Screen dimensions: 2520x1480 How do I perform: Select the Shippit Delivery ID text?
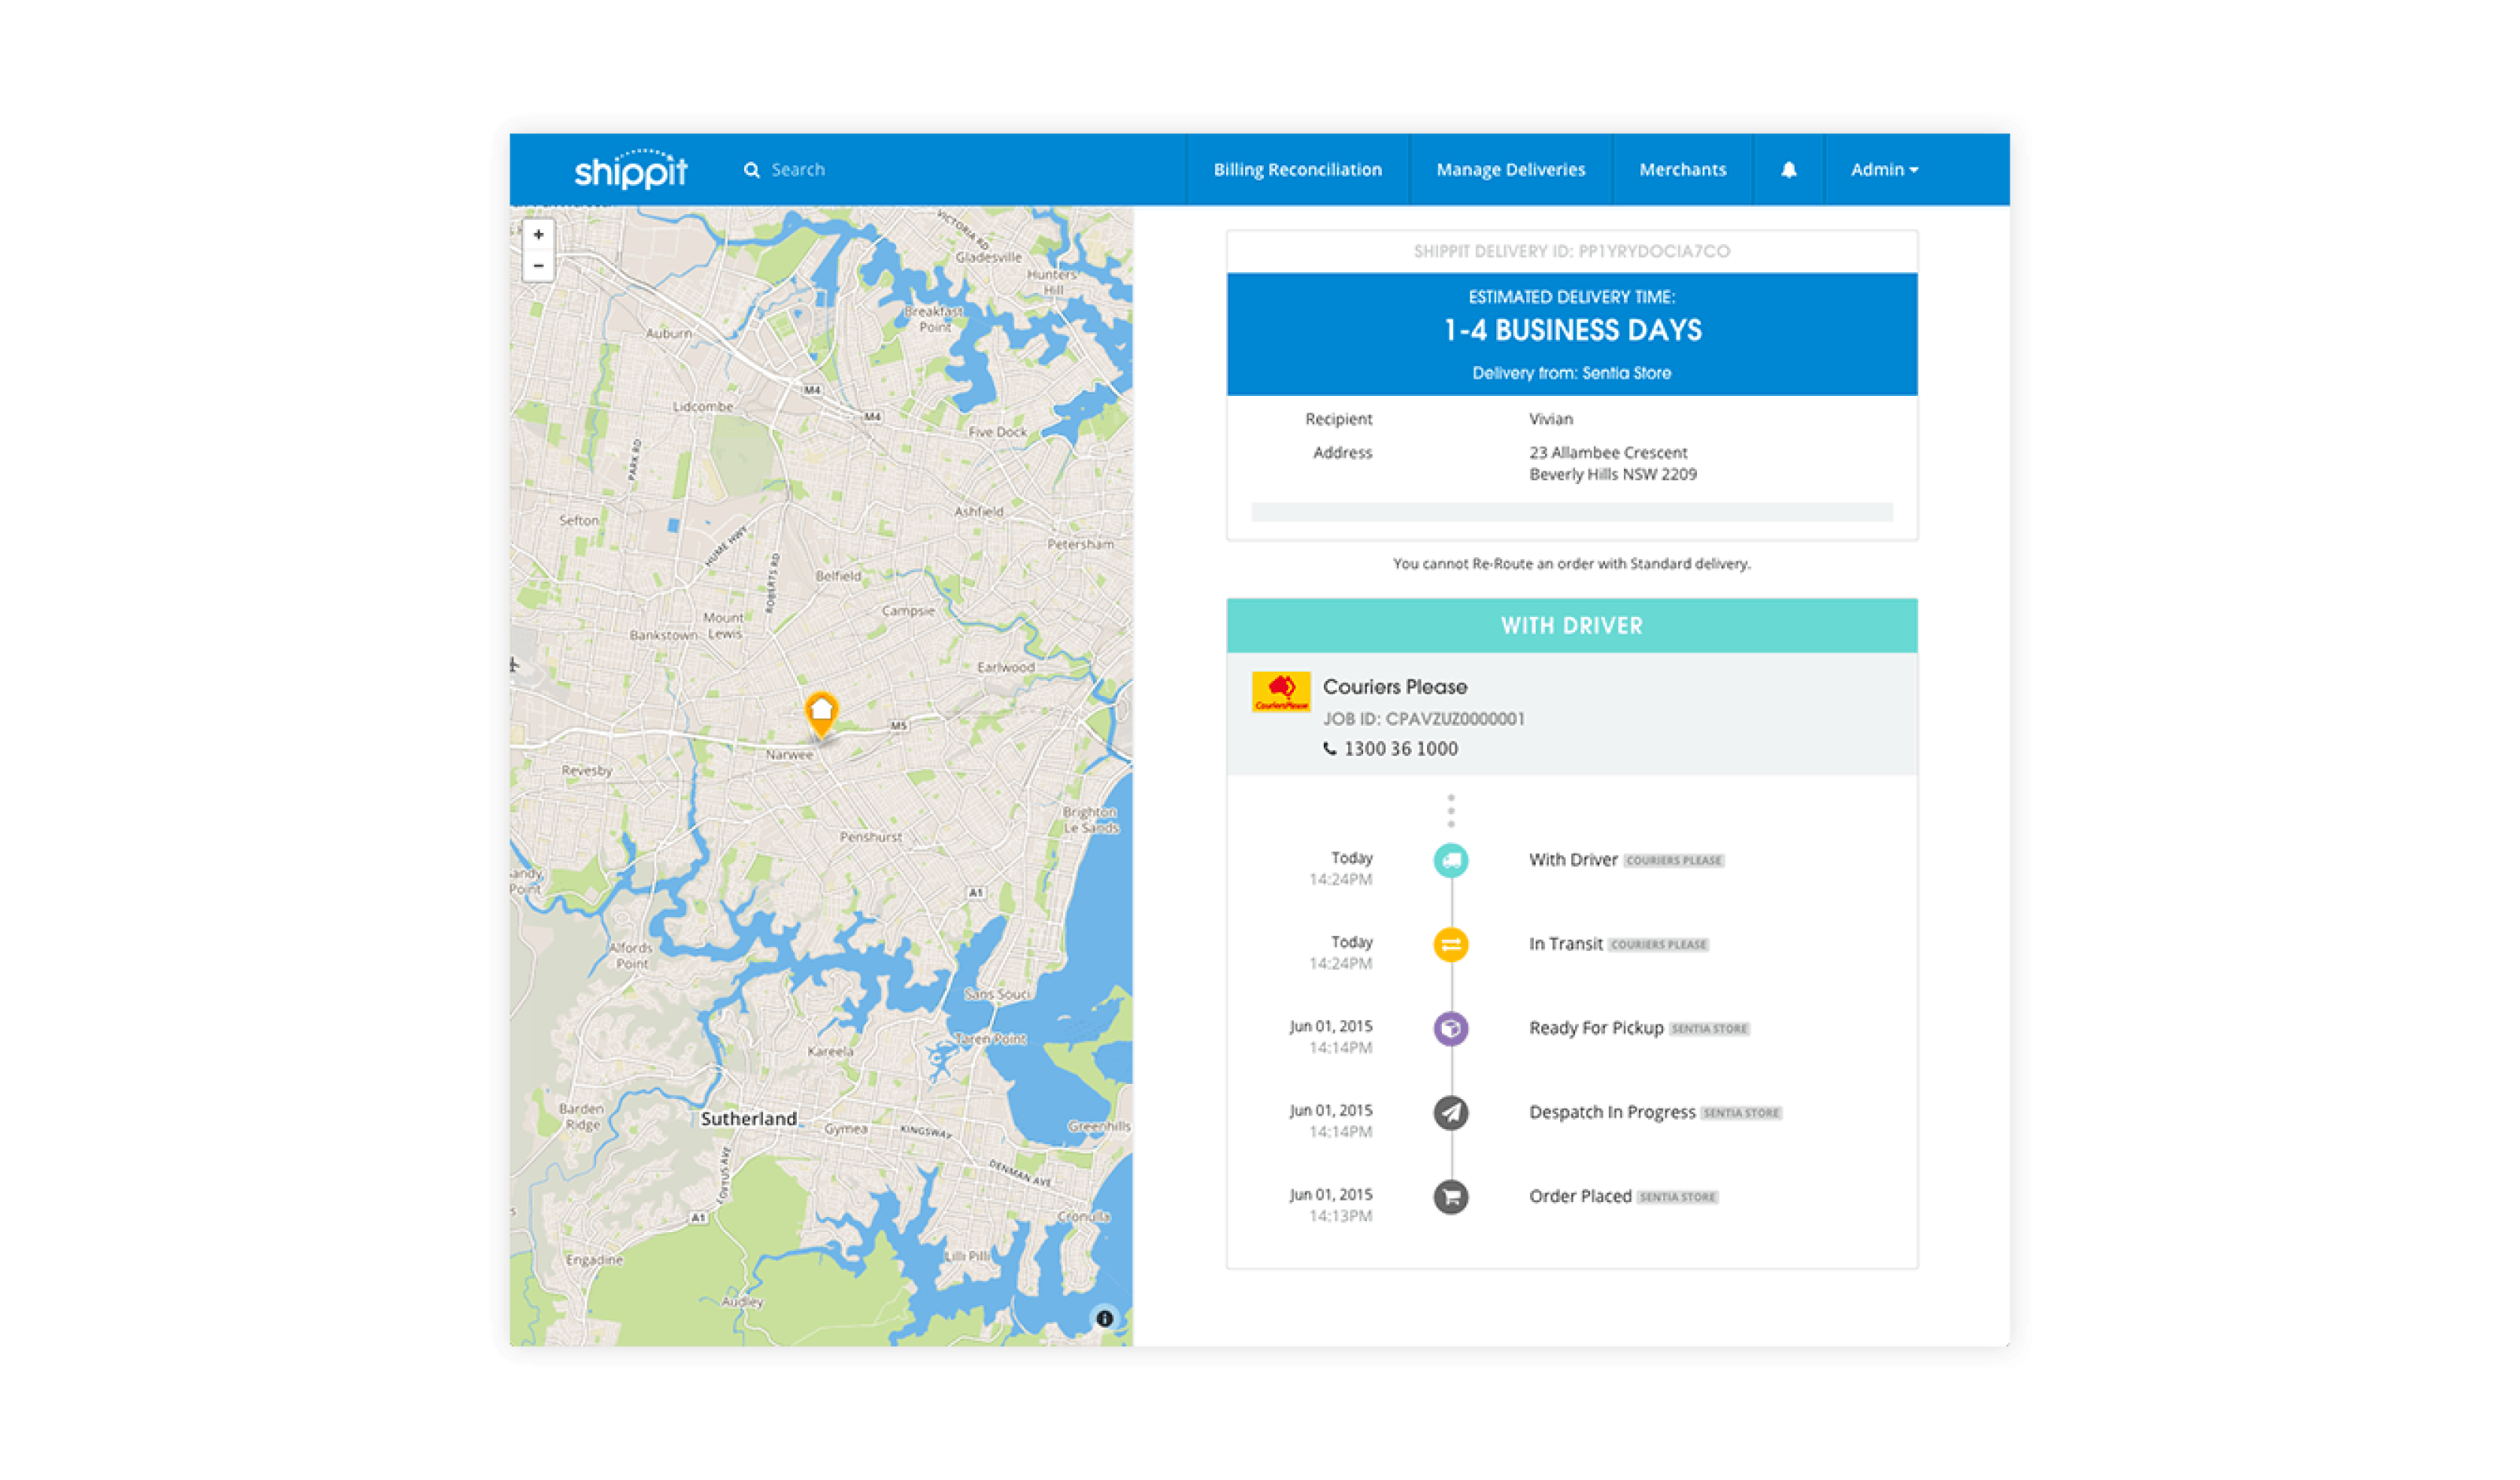coord(1571,251)
